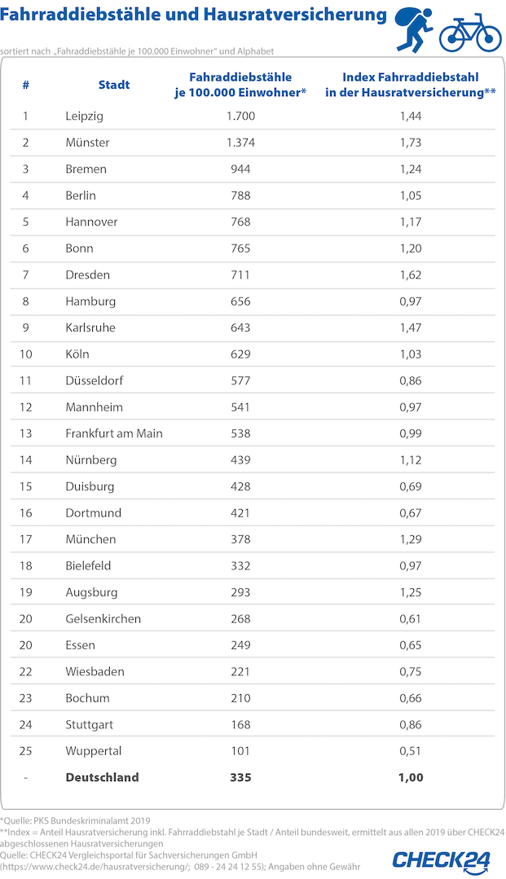Click the blue bicycle icon
The width and height of the screenshot is (506, 879).
click(x=470, y=33)
